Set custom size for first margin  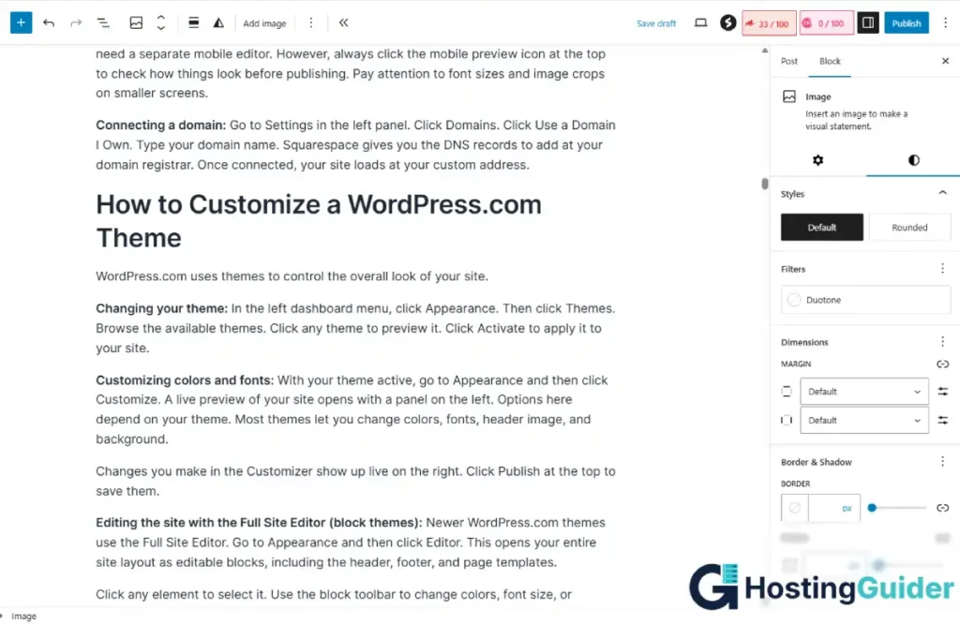943,392
